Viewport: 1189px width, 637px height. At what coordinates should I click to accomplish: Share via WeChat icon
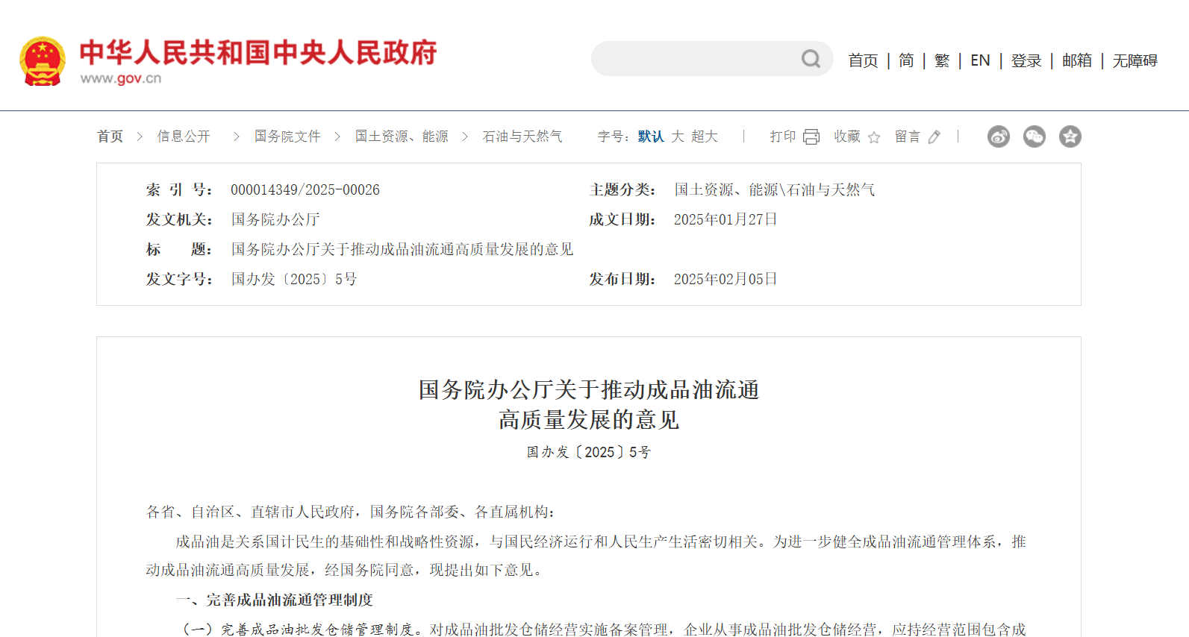tap(1034, 136)
